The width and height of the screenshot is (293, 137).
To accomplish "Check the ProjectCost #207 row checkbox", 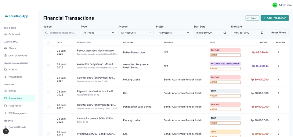I will (48, 133).
